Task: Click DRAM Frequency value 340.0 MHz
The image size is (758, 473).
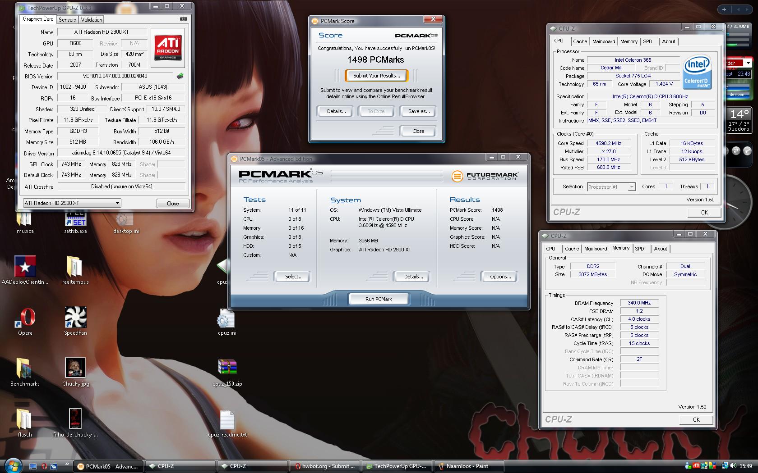Action: 639,303
